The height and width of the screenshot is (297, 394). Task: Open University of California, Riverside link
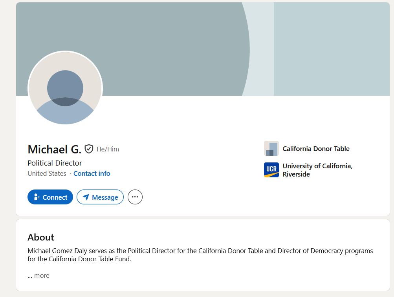click(317, 170)
